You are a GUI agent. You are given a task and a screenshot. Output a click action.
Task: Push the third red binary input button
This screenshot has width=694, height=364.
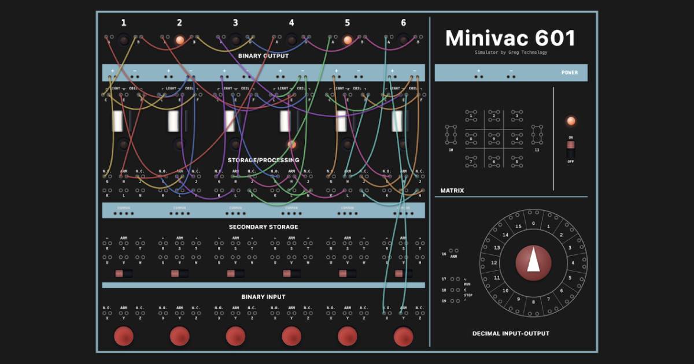(x=235, y=336)
